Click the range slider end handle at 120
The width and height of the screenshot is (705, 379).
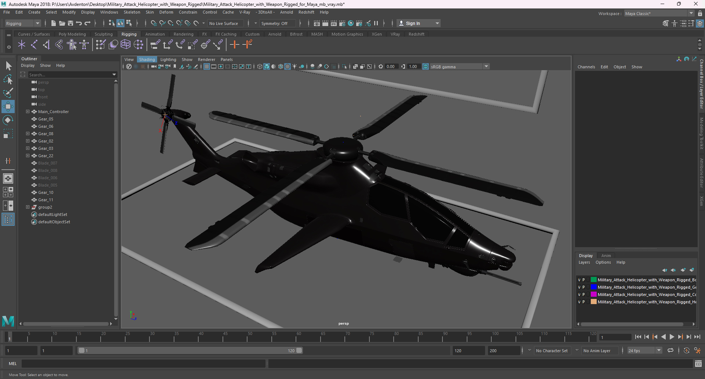point(299,350)
